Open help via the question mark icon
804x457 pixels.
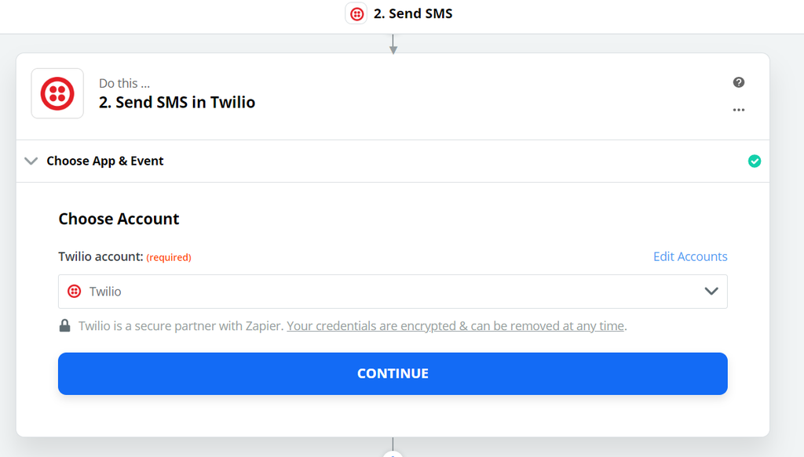(x=738, y=82)
